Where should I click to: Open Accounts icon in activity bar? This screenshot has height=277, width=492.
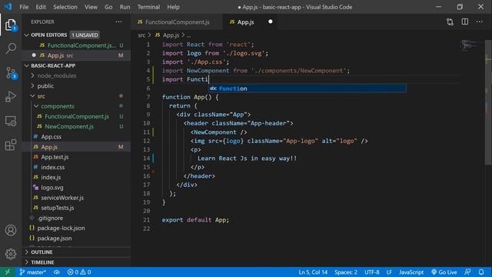(11, 230)
